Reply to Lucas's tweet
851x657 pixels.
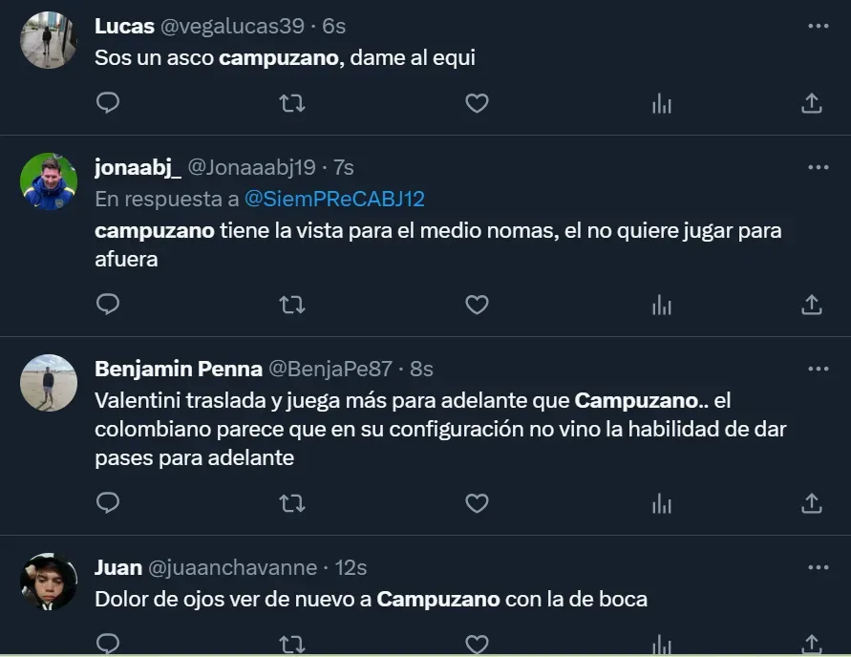pos(108,103)
